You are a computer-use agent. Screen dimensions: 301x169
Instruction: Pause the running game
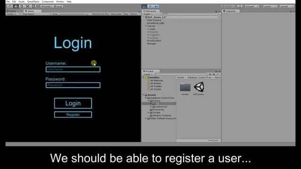click(150, 6)
